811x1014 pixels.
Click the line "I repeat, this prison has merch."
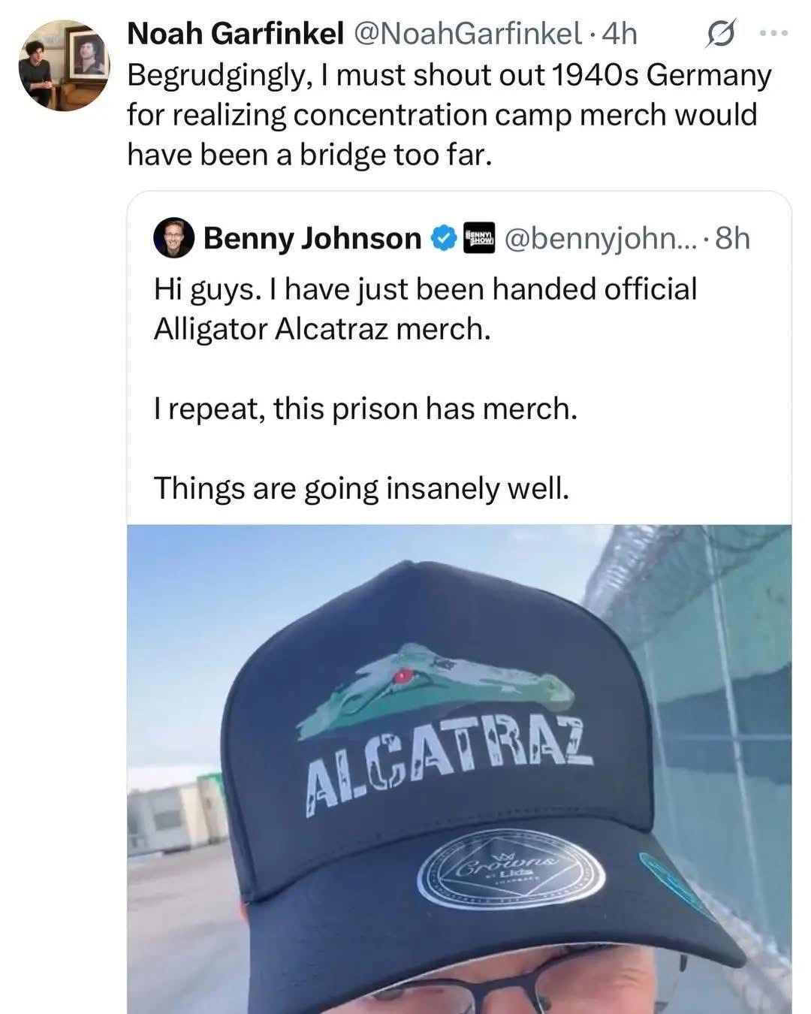click(365, 409)
